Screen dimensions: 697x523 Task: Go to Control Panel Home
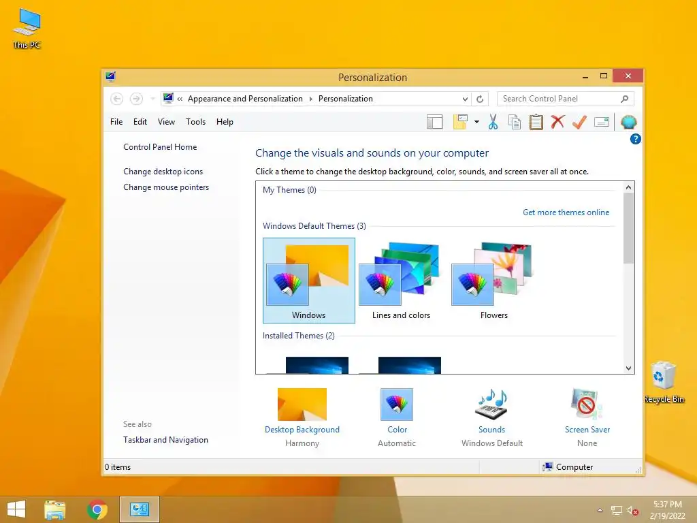click(160, 147)
